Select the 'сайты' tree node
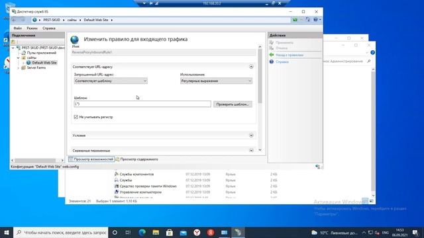This screenshot has width=424, height=238. [31, 58]
